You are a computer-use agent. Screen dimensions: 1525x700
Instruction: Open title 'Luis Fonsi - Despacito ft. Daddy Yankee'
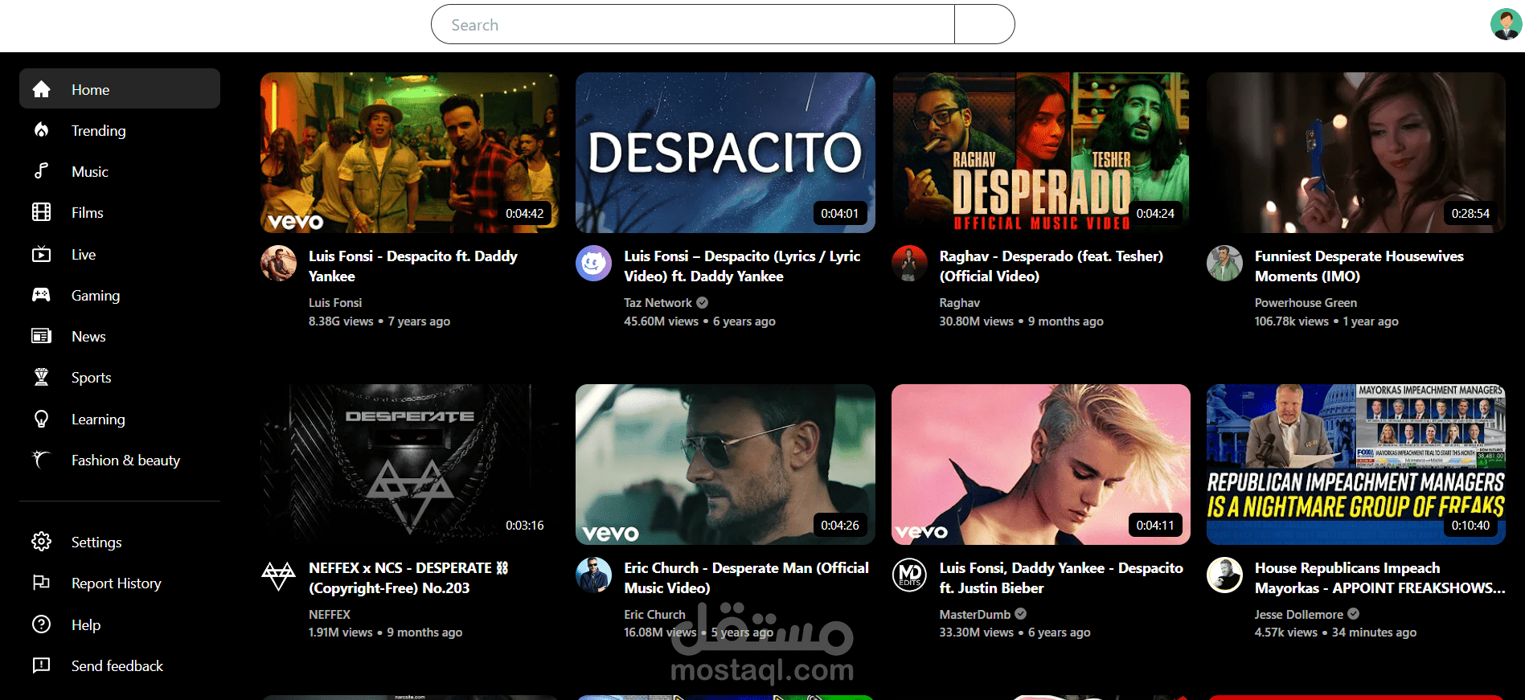tap(413, 266)
